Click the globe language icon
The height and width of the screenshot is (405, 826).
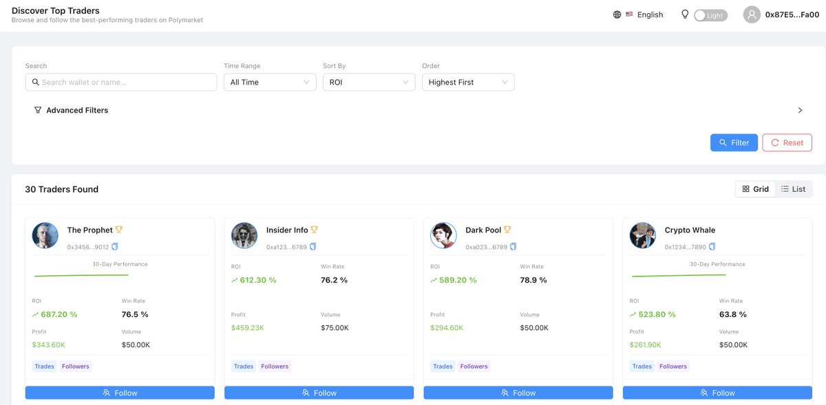617,14
